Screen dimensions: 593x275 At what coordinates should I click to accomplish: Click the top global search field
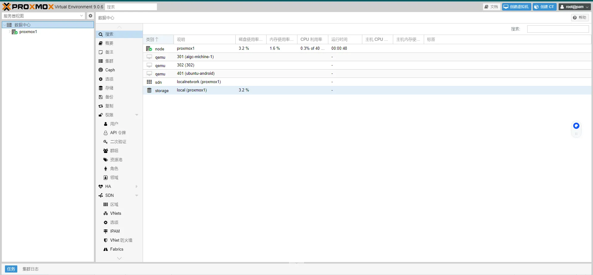[131, 7]
